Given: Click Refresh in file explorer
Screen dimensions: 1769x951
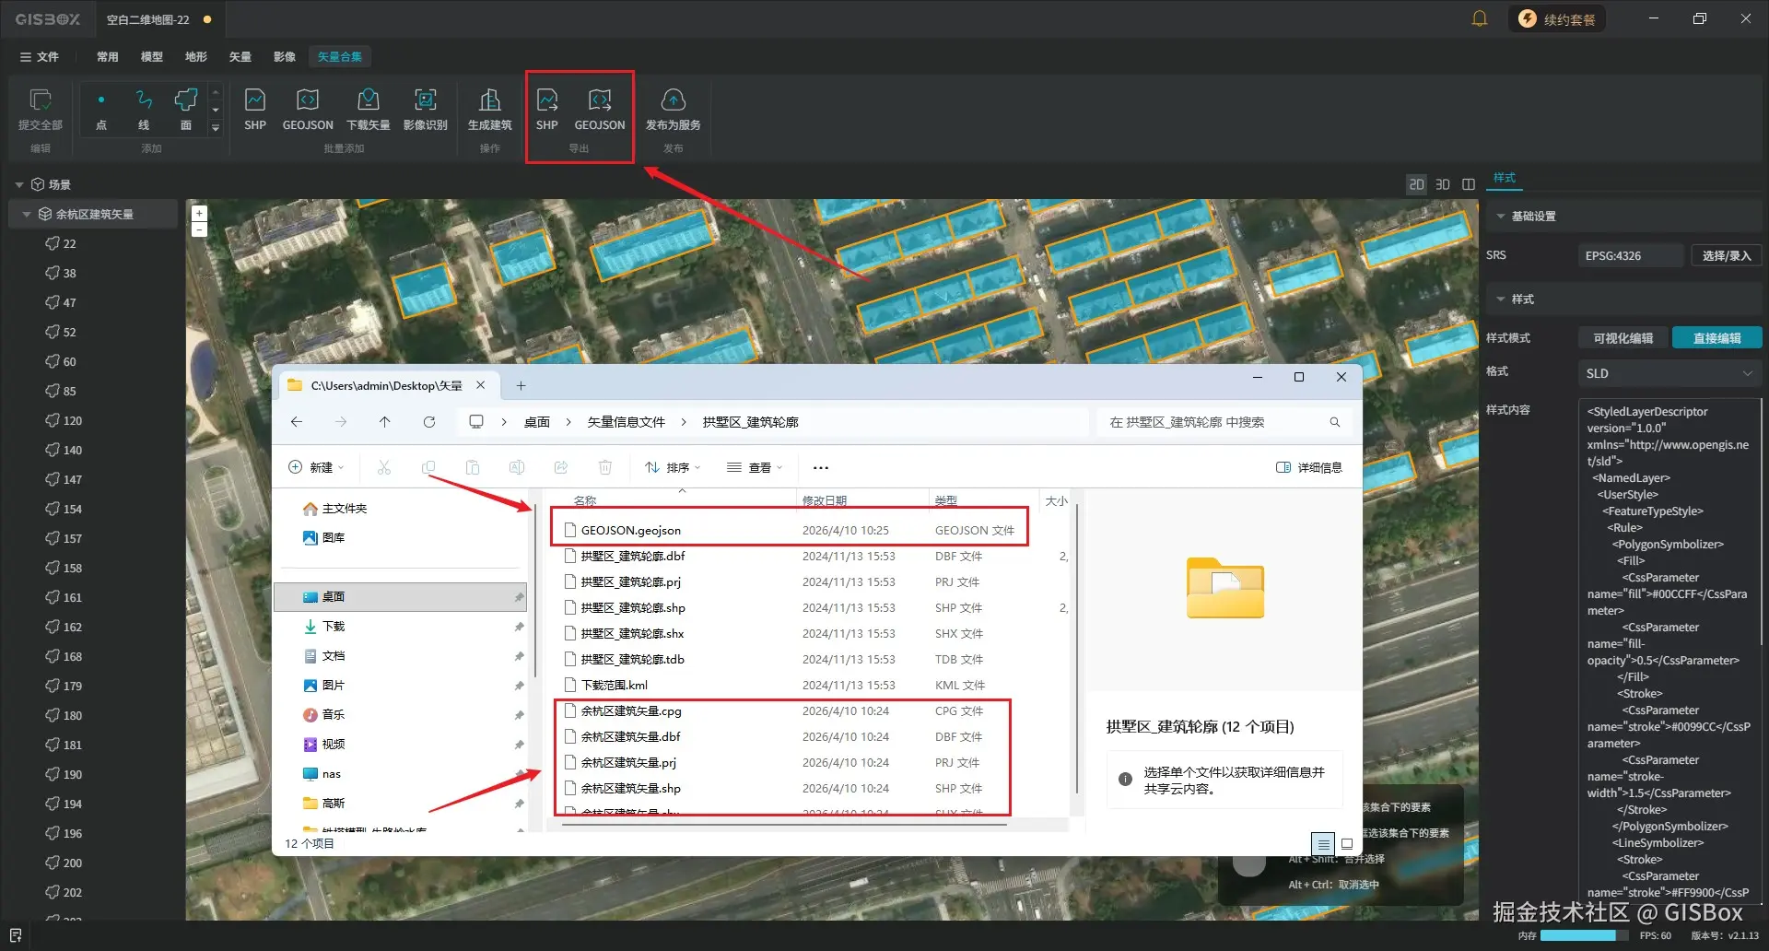Looking at the screenshot, I should tap(429, 422).
